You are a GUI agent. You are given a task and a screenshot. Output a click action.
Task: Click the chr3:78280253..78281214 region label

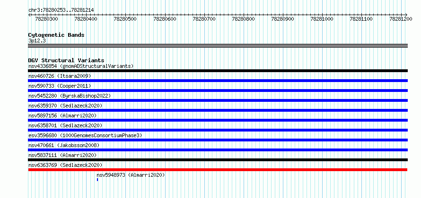pyautogui.click(x=61, y=10)
